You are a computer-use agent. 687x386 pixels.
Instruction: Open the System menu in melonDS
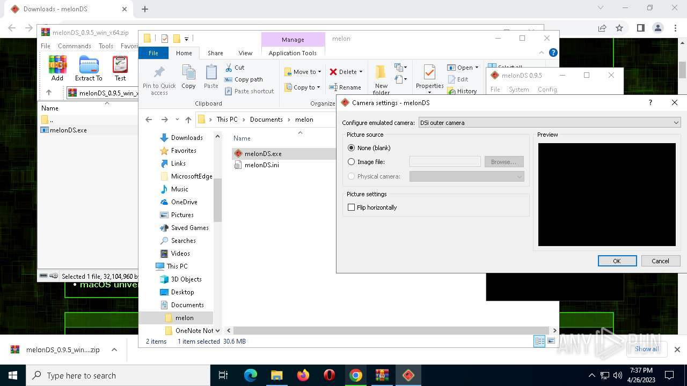518,90
